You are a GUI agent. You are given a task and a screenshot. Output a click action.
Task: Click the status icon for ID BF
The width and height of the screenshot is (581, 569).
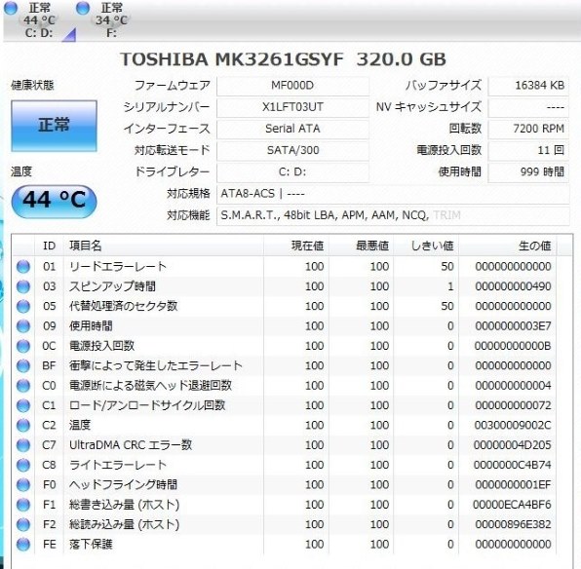tap(23, 366)
